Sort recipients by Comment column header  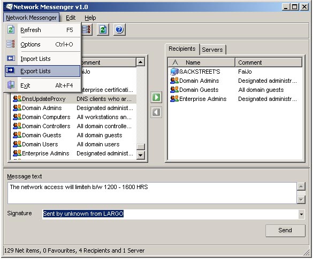269,62
